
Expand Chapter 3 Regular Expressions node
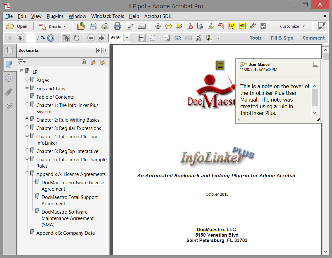click(x=27, y=127)
